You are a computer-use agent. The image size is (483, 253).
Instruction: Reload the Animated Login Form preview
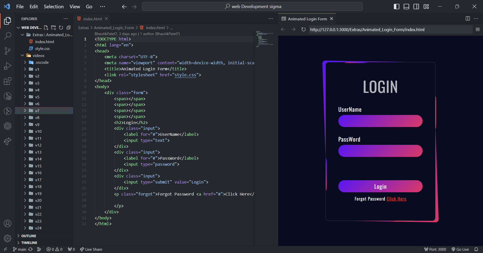coord(303,30)
